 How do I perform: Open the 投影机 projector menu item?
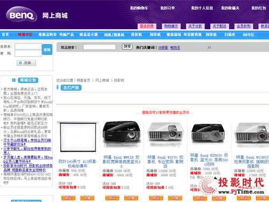click(137, 34)
